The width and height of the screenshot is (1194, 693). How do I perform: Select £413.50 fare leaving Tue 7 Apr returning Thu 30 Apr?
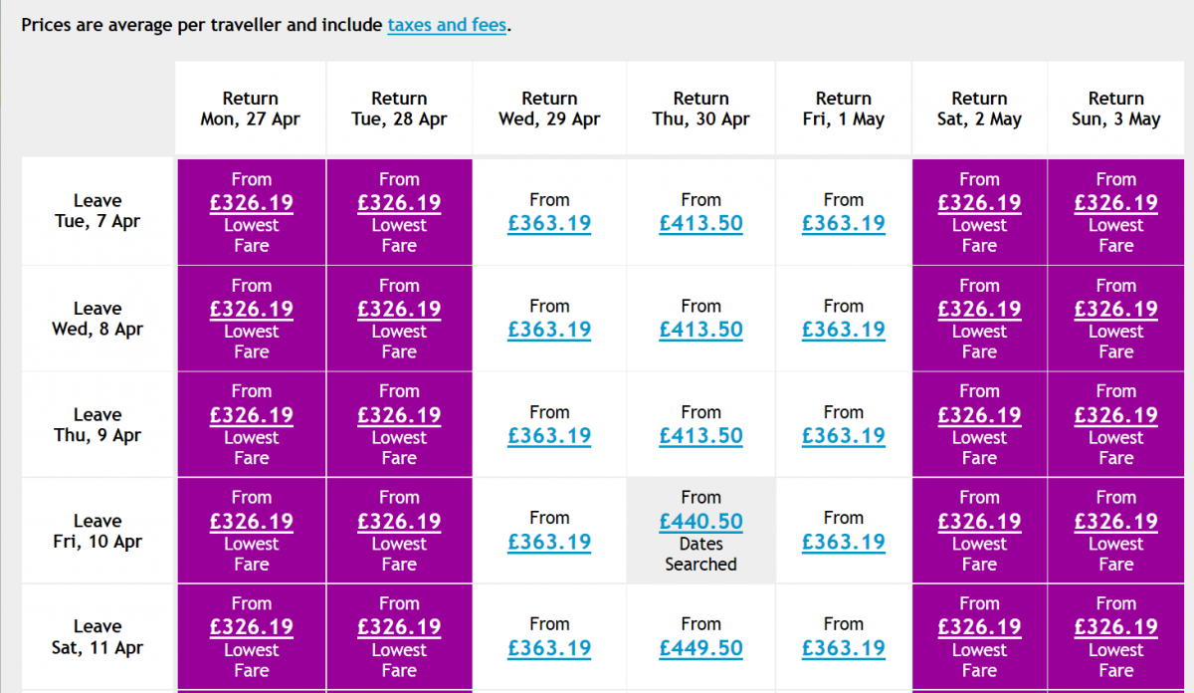pyautogui.click(x=700, y=223)
